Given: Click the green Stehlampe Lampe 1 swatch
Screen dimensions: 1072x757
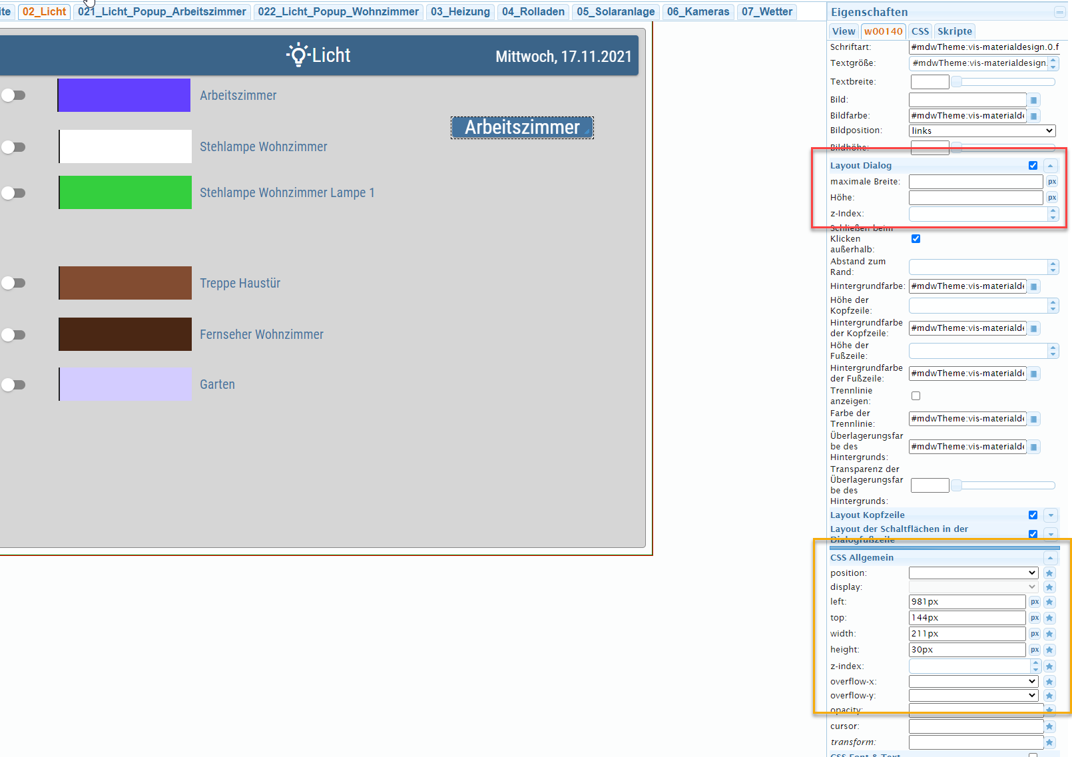Looking at the screenshot, I should pos(125,192).
